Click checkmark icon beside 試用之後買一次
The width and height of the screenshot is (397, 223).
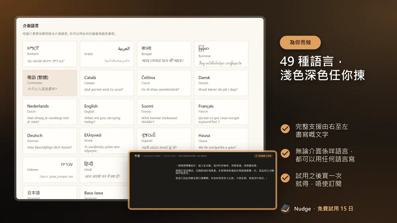pyautogui.click(x=285, y=178)
